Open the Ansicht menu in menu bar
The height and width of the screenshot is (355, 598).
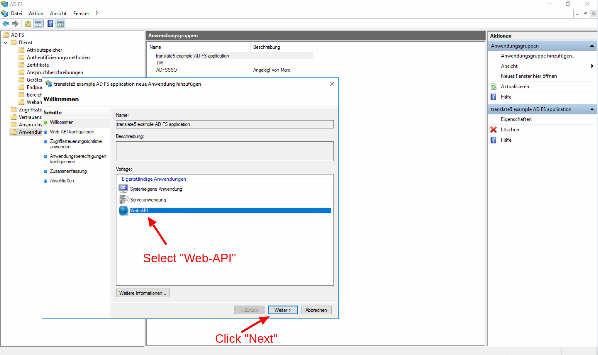point(58,13)
